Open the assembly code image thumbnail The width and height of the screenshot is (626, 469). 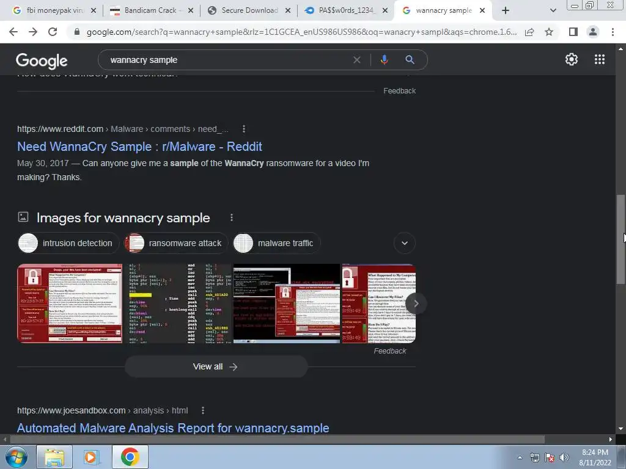178,303
